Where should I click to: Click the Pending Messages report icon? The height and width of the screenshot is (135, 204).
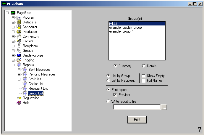(25, 74)
